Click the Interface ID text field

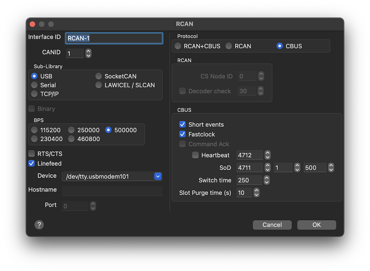click(x=114, y=38)
